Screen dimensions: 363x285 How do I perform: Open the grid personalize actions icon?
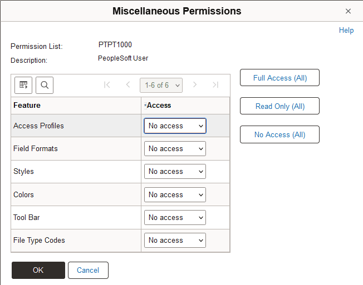(23, 85)
